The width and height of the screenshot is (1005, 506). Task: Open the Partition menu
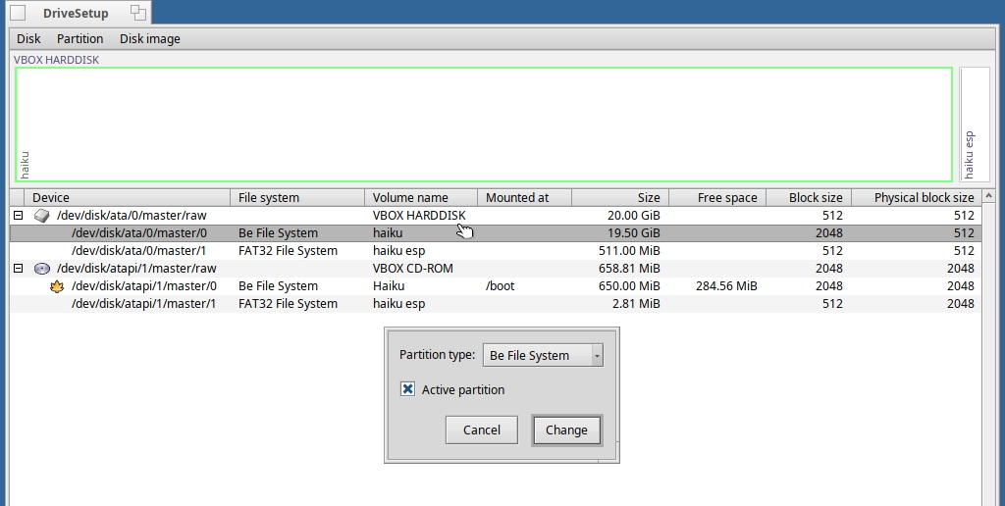pyautogui.click(x=79, y=39)
